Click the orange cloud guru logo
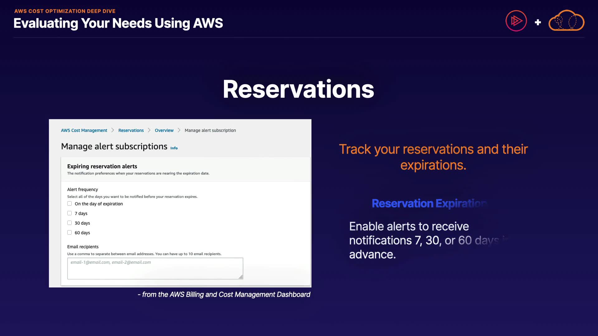598x336 pixels. click(566, 21)
